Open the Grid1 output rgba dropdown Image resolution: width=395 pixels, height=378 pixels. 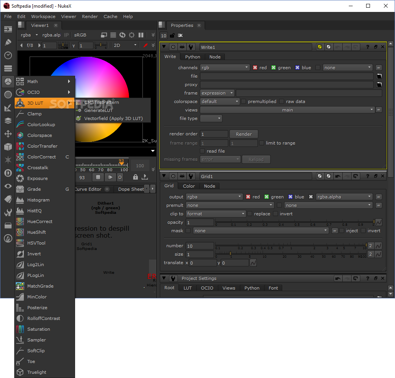click(214, 197)
